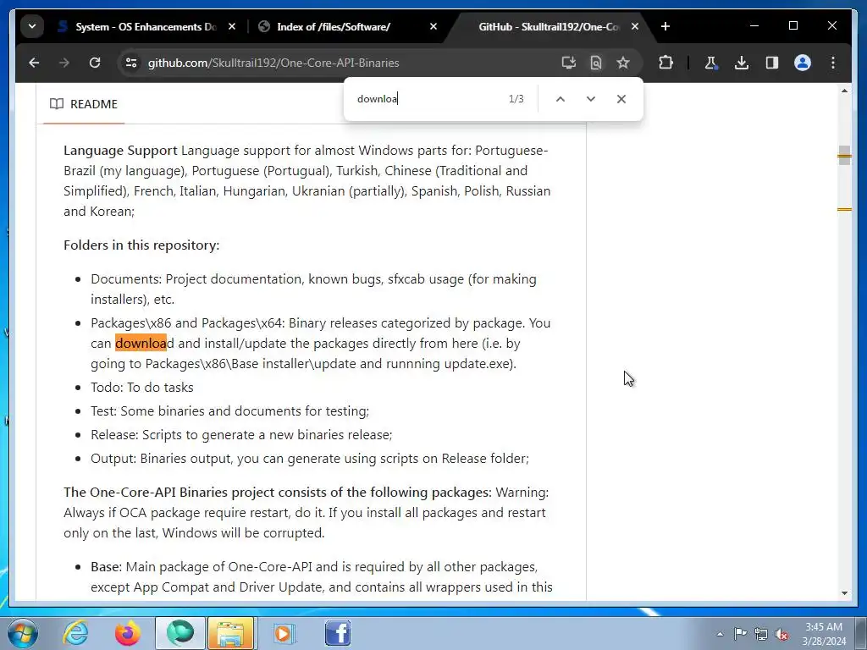Screen dimensions: 867x650
Task: Go to next find match
Action: click(590, 99)
